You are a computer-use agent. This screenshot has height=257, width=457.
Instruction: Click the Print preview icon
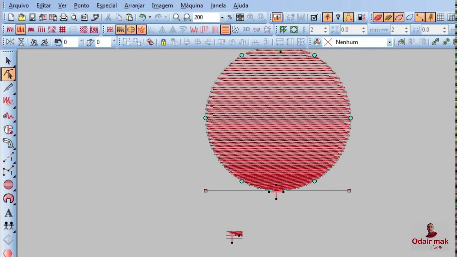tap(74, 17)
